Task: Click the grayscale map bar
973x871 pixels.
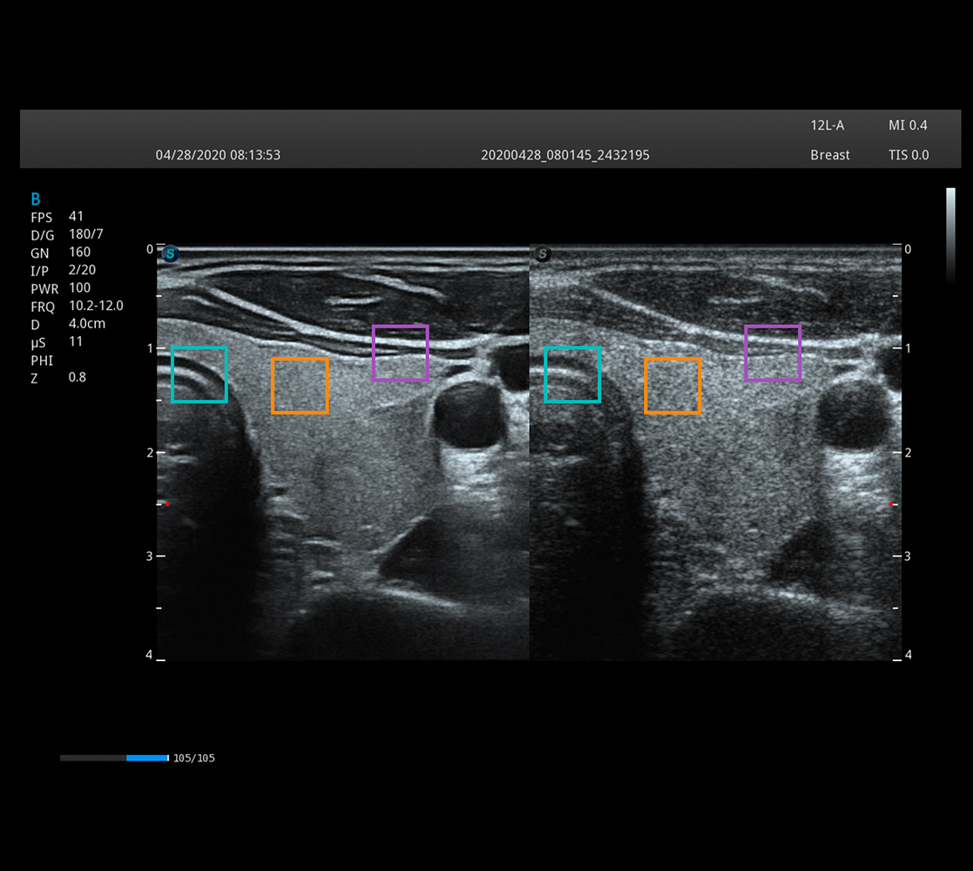Action: [950, 236]
